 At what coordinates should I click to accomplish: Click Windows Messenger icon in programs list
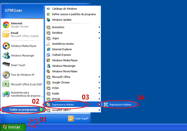[48, 66]
